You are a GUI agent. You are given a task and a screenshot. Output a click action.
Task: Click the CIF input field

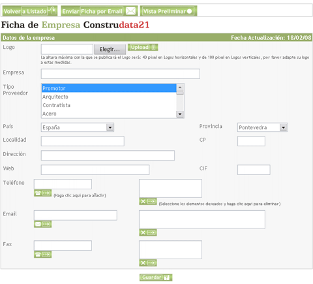(254, 170)
